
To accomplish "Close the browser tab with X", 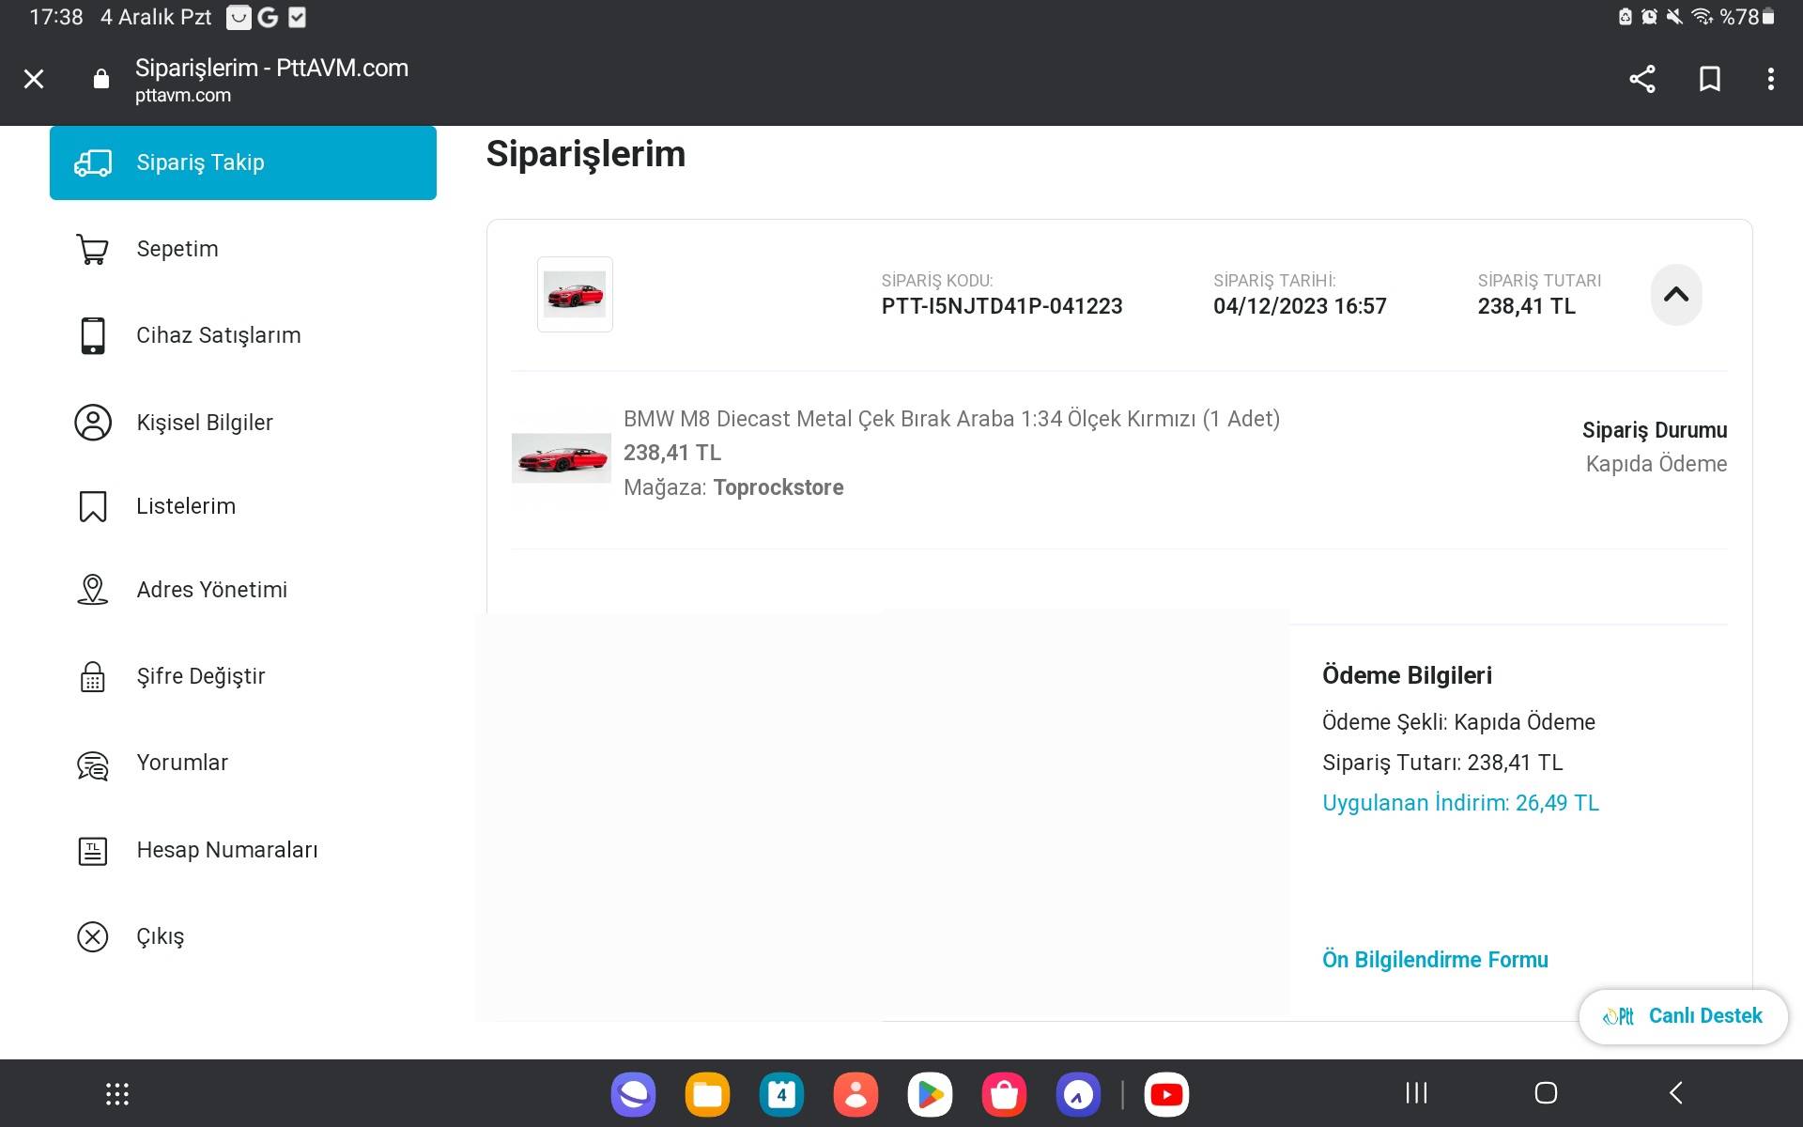I will click(x=34, y=79).
